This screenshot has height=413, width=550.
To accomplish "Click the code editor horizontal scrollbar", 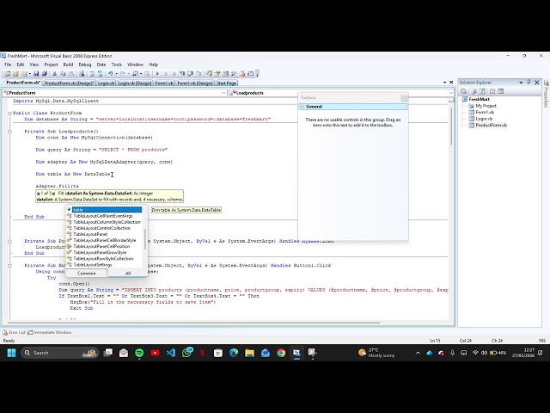I will click(195, 323).
